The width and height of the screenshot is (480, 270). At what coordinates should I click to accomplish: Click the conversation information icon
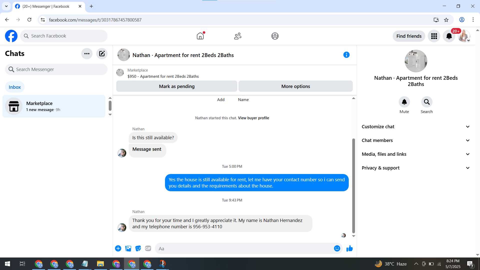click(x=346, y=55)
